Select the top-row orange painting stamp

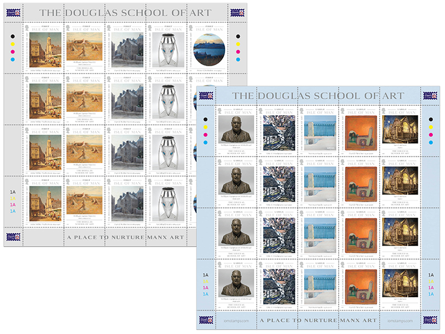click(359, 131)
